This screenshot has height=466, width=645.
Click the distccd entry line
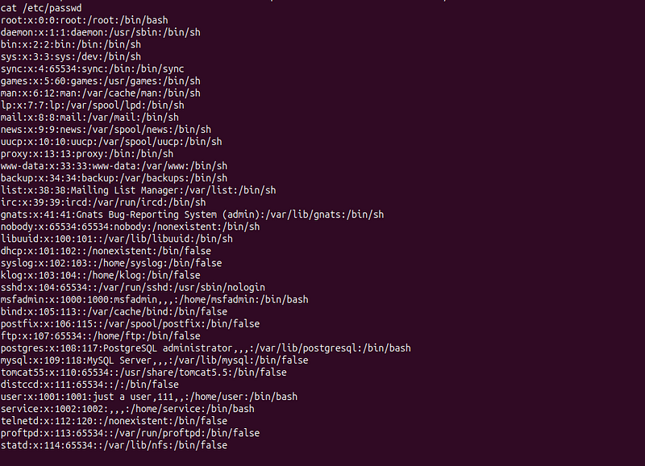coord(89,385)
